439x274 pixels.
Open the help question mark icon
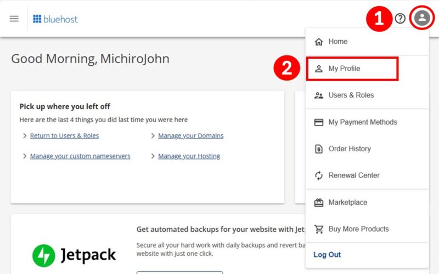[x=400, y=19]
